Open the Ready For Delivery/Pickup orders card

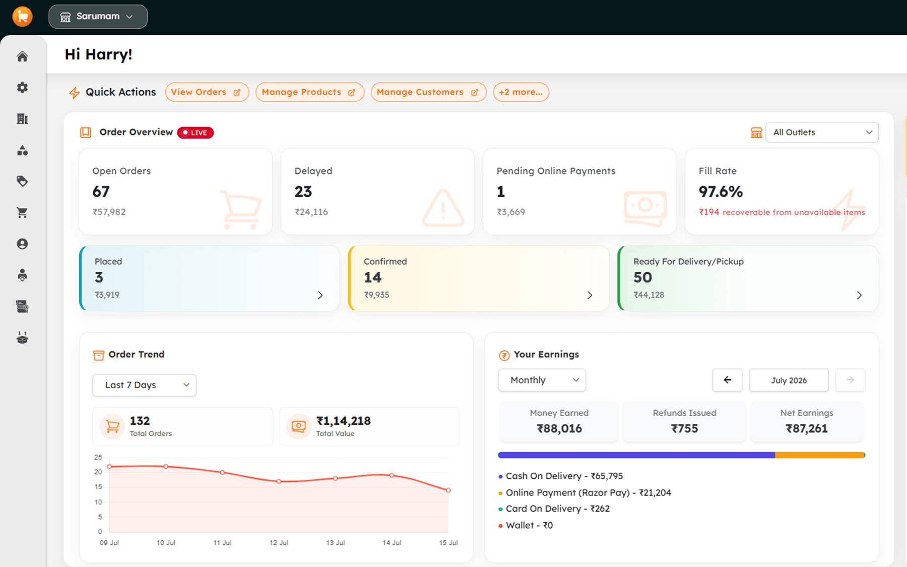click(748, 278)
